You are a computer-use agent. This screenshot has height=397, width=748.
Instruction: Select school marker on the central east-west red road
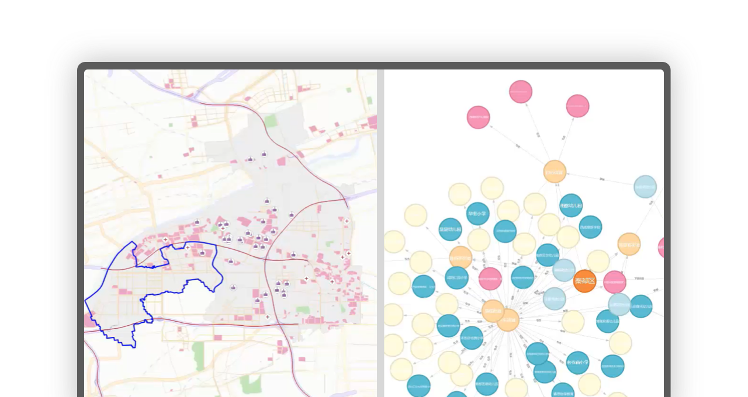pyautogui.click(x=293, y=255)
